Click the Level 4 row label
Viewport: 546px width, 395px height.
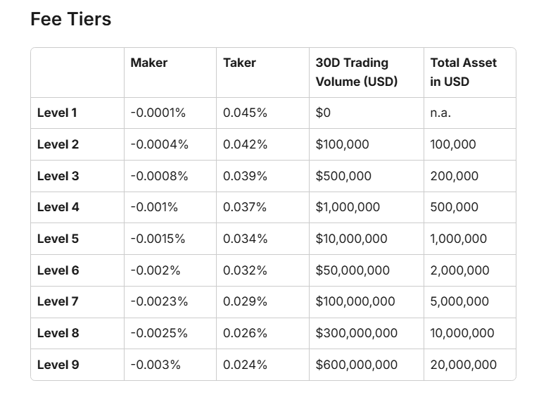tap(58, 207)
